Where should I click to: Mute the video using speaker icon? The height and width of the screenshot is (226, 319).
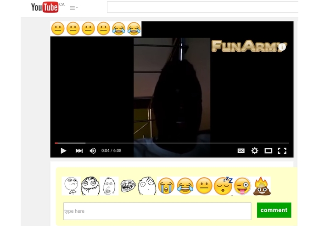93,151
